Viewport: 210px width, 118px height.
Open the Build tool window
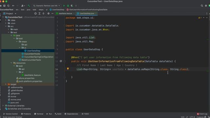[58, 114]
